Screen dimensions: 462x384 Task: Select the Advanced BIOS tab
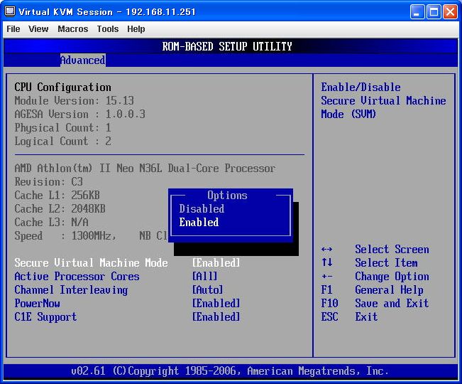(x=83, y=60)
